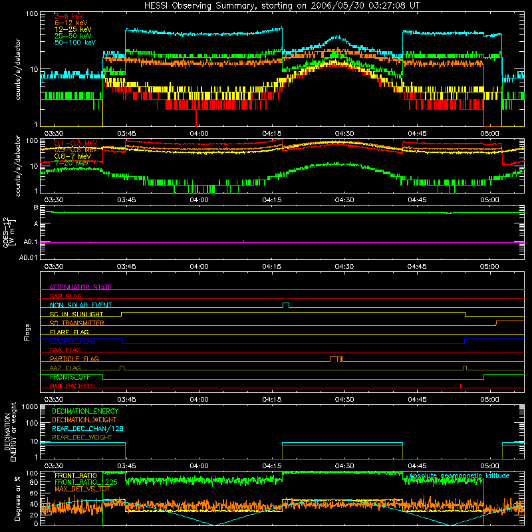
Task: Click the blue 'ECLIPSE_FLAG' label
Action: (x=72, y=341)
